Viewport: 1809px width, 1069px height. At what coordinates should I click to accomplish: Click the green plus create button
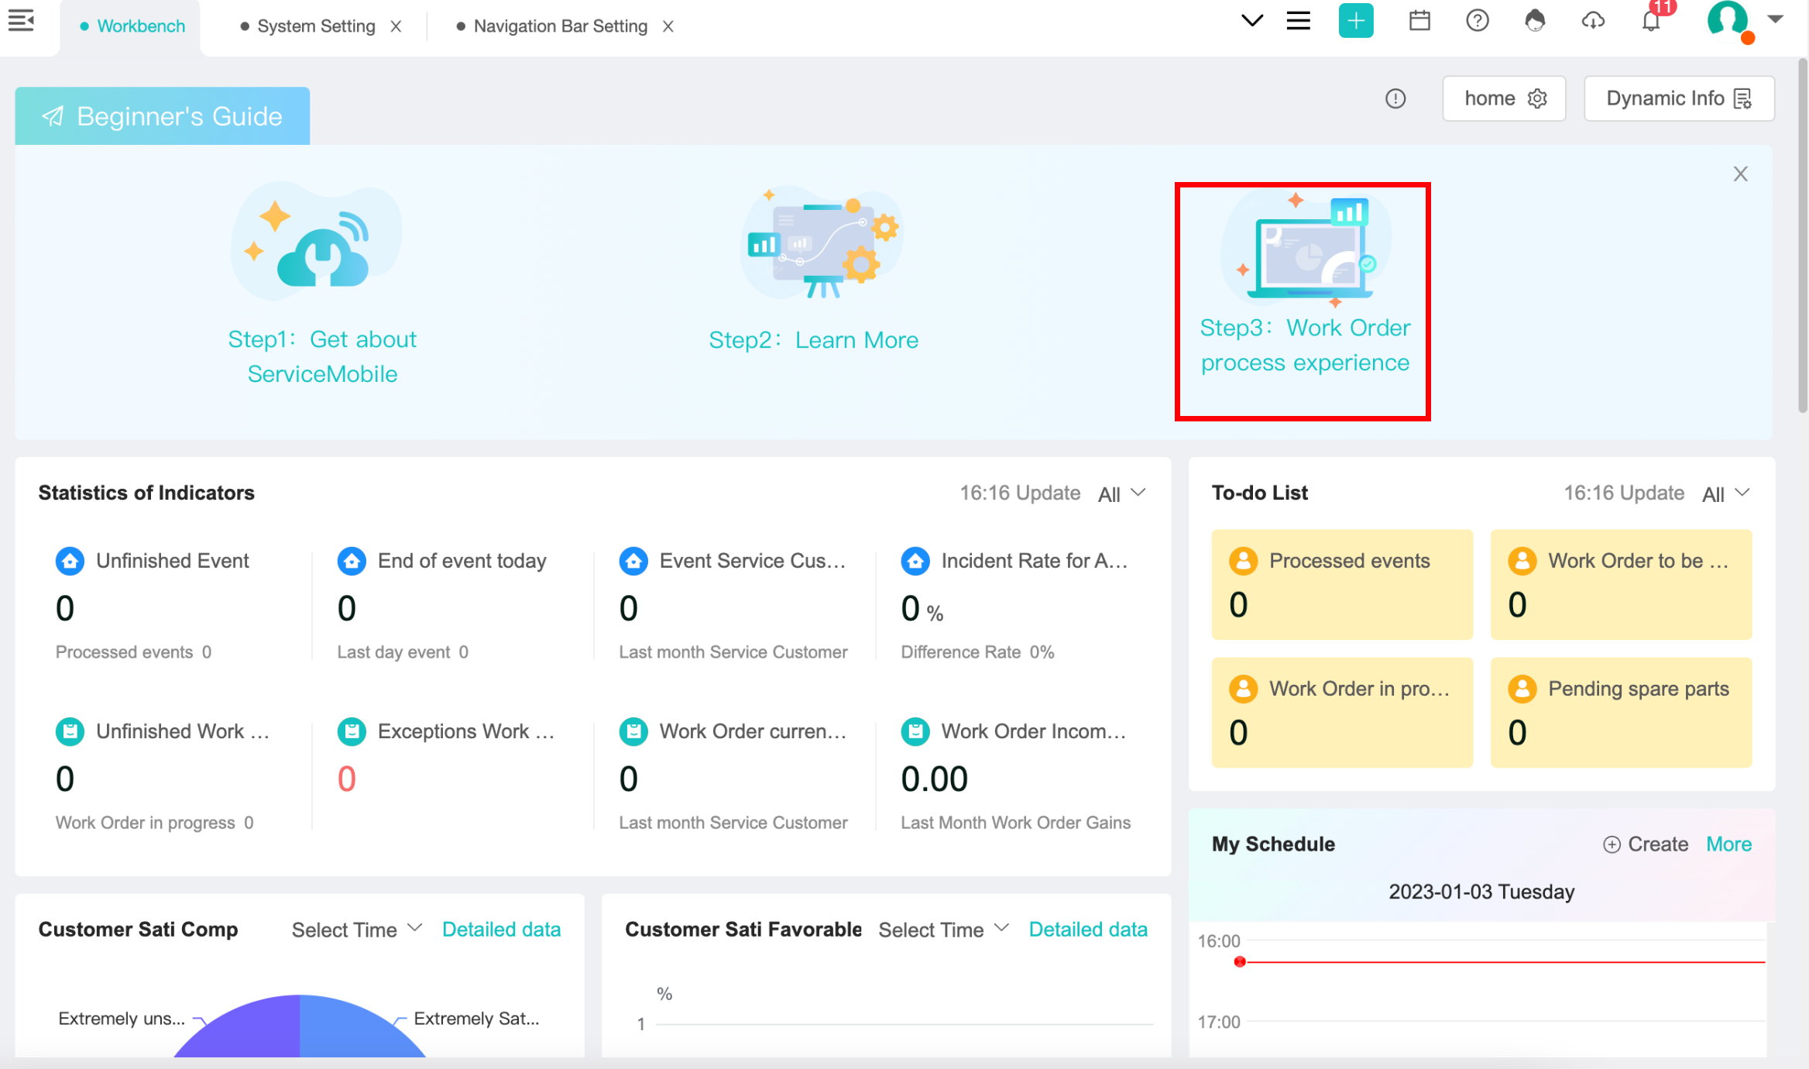[1356, 20]
